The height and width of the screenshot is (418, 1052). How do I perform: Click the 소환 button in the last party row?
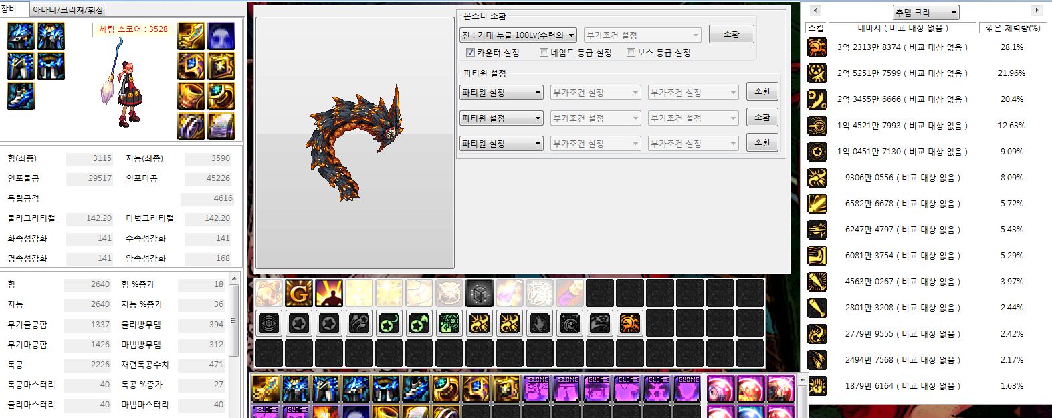(762, 143)
